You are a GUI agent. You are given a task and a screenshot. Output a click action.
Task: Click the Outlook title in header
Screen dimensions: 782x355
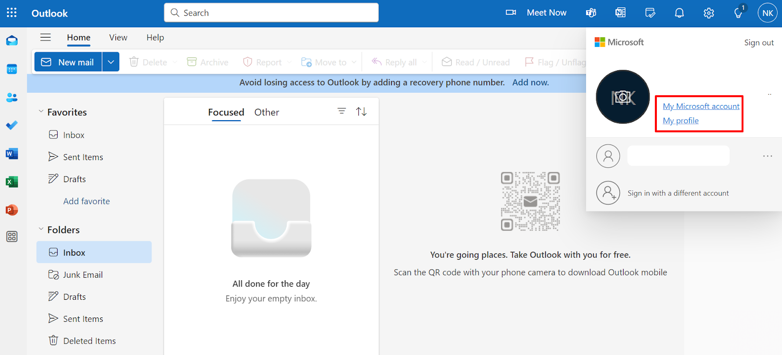49,13
